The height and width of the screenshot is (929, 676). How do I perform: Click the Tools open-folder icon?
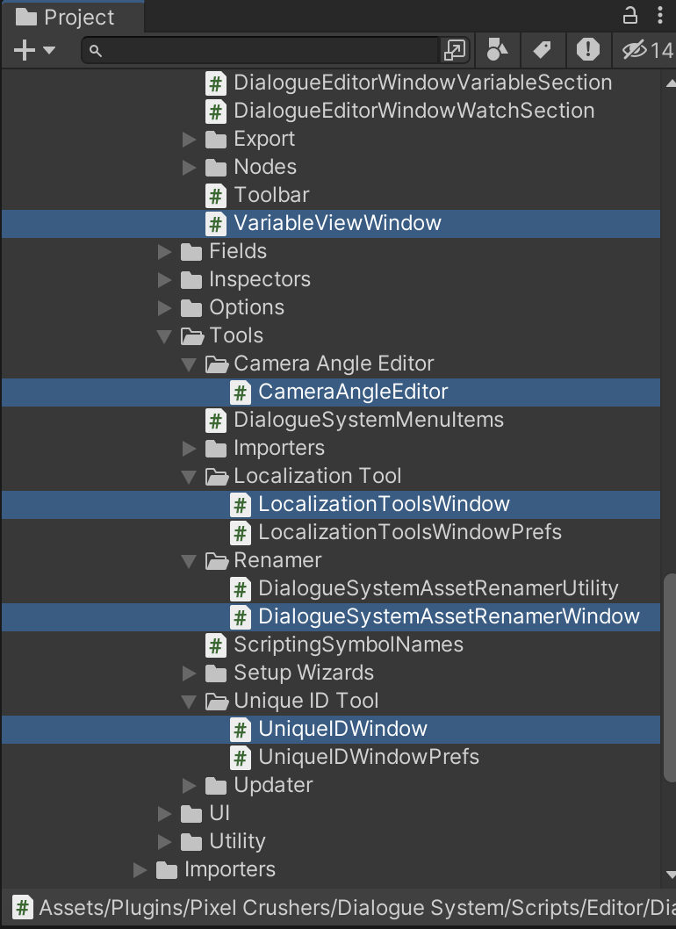point(192,336)
